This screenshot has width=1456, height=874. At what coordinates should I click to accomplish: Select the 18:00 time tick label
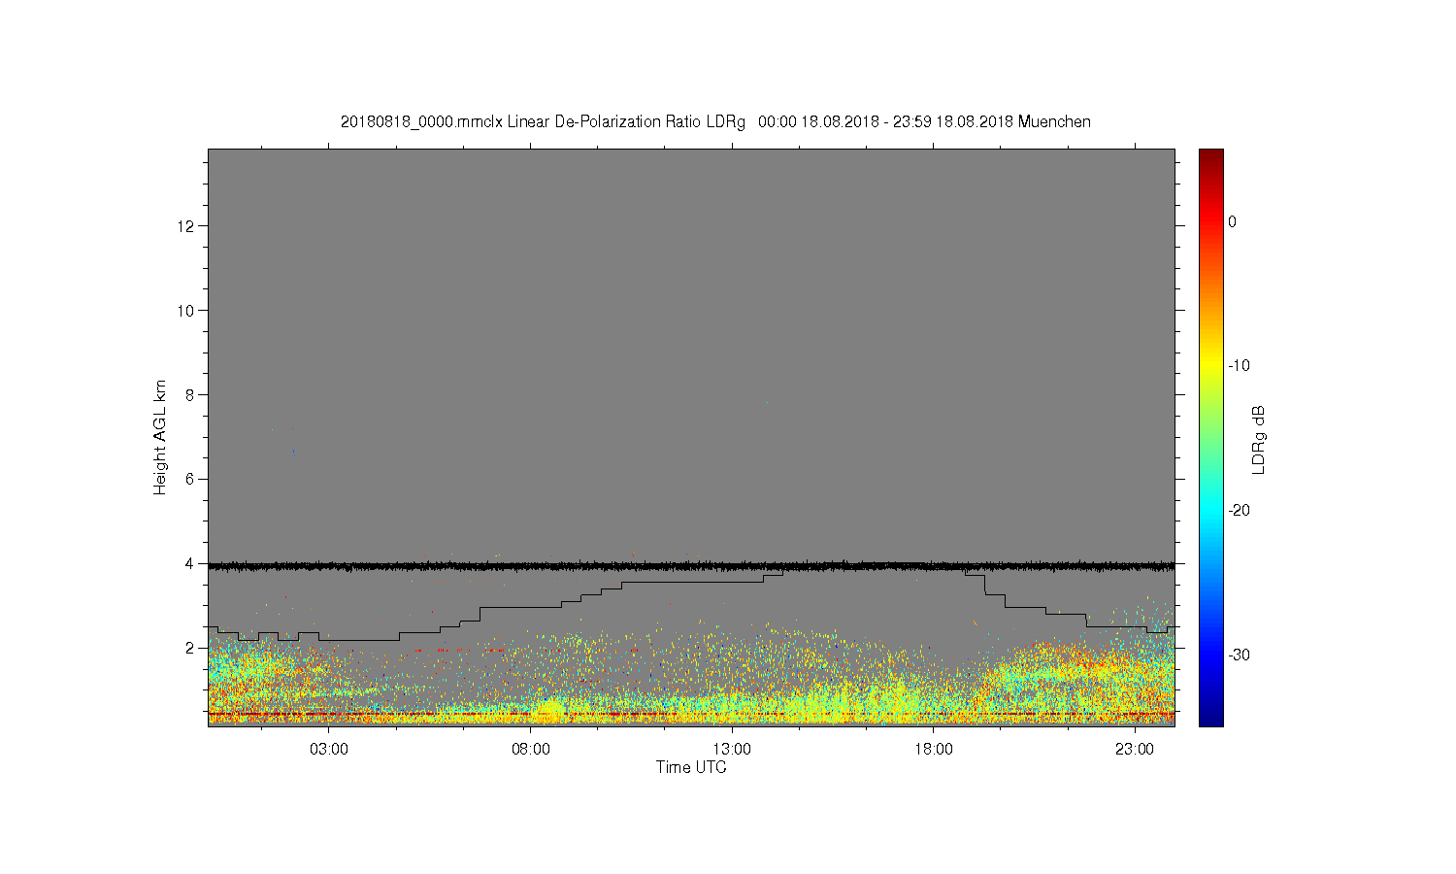coord(933,750)
